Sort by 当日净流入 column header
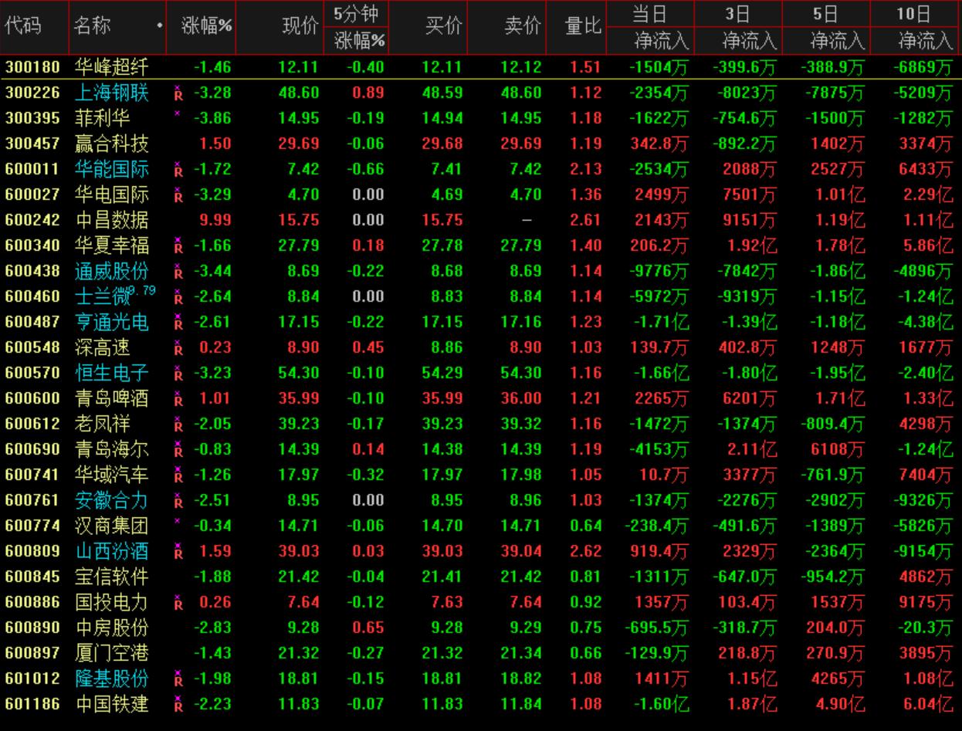Image resolution: width=962 pixels, height=731 pixels. (651, 27)
